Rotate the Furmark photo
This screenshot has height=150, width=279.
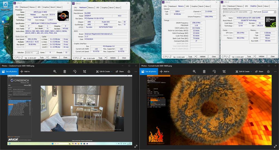click(214, 71)
